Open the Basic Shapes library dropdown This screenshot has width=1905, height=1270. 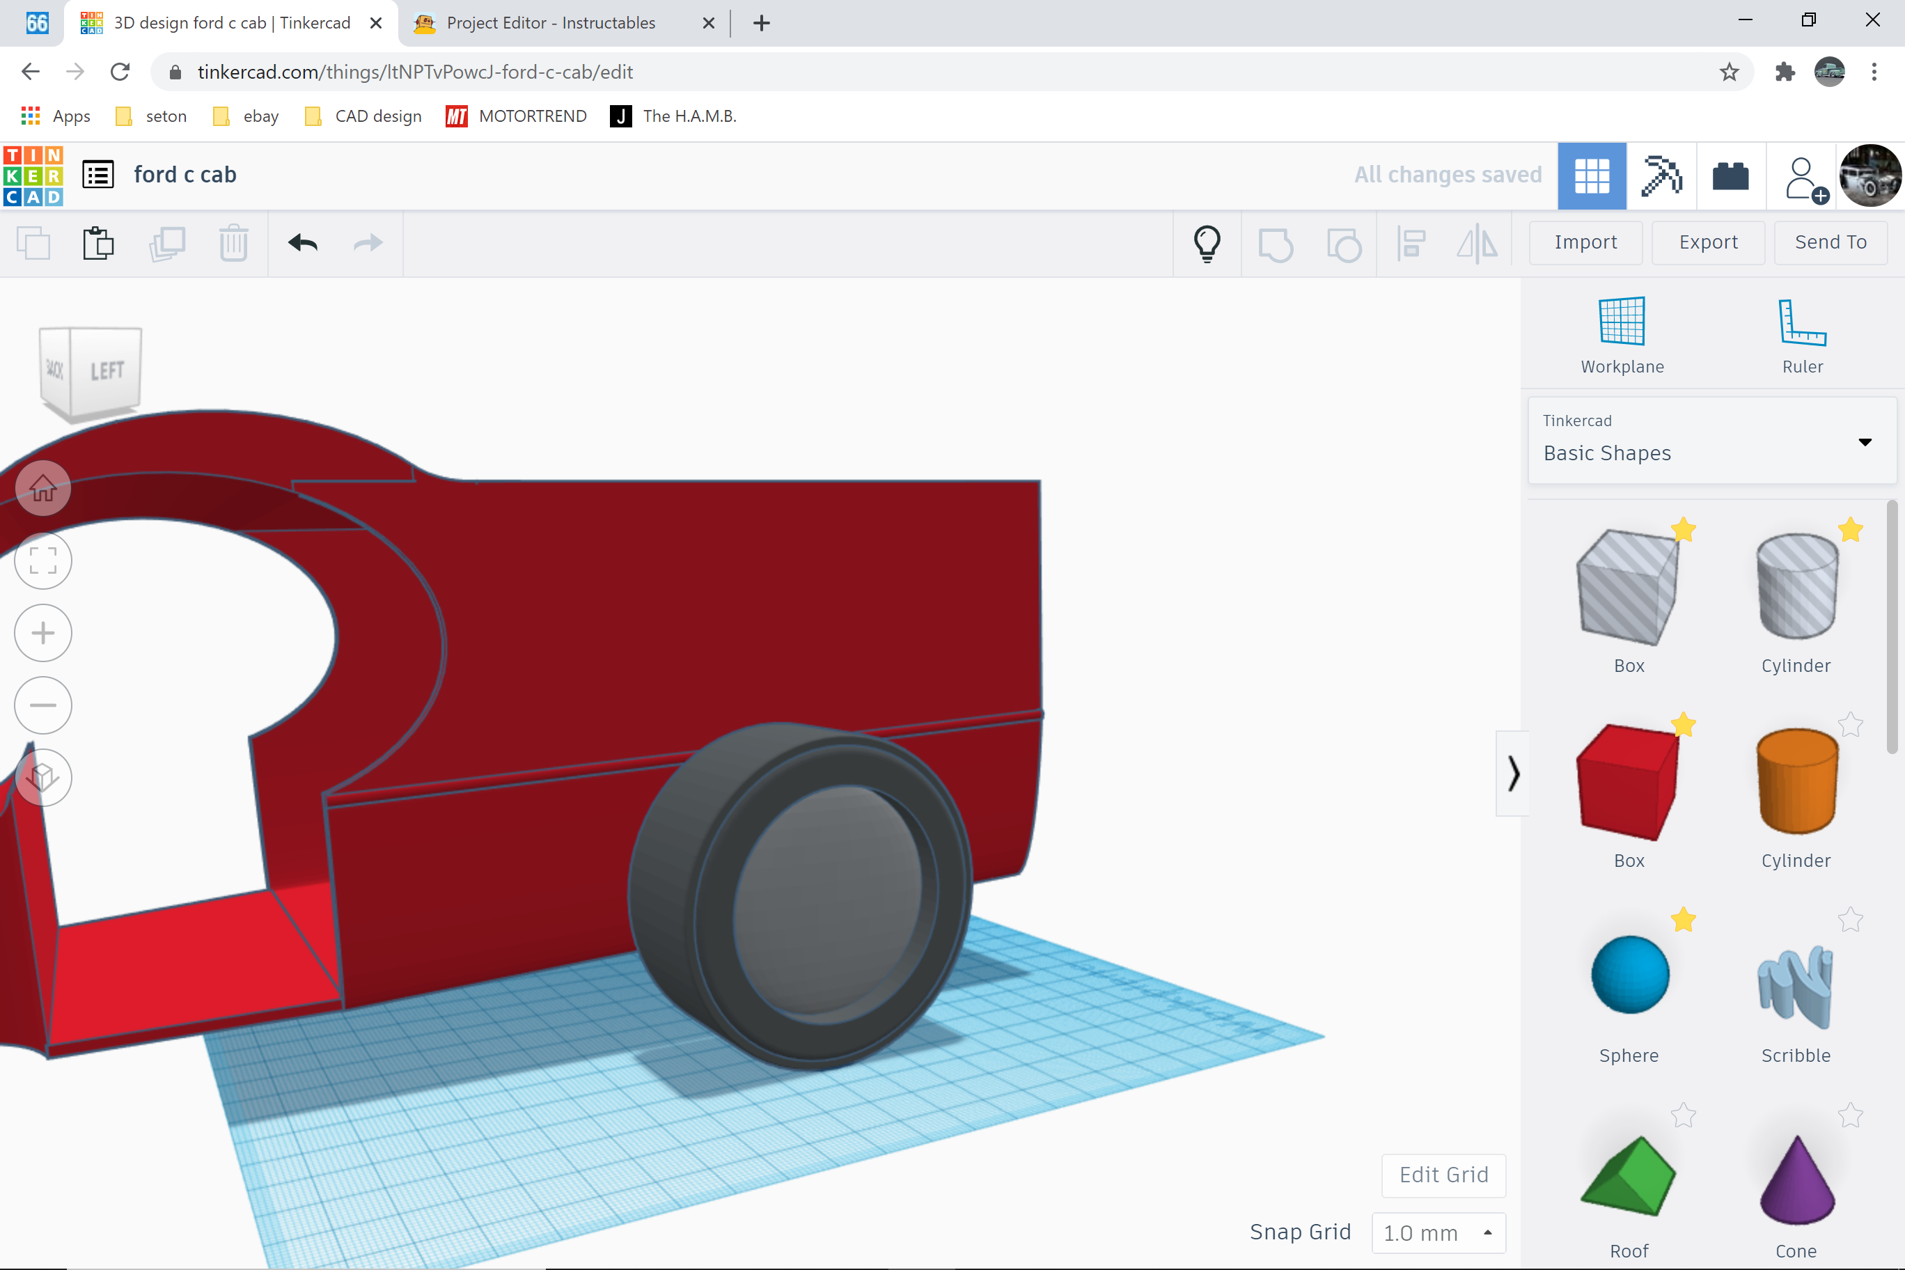[x=1711, y=440]
